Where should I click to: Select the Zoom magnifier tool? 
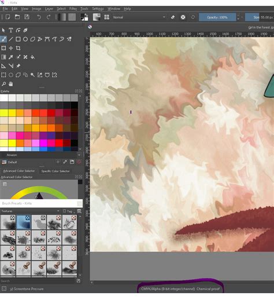3,84
